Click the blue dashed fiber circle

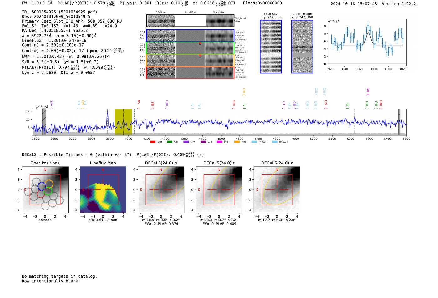tap(42, 186)
